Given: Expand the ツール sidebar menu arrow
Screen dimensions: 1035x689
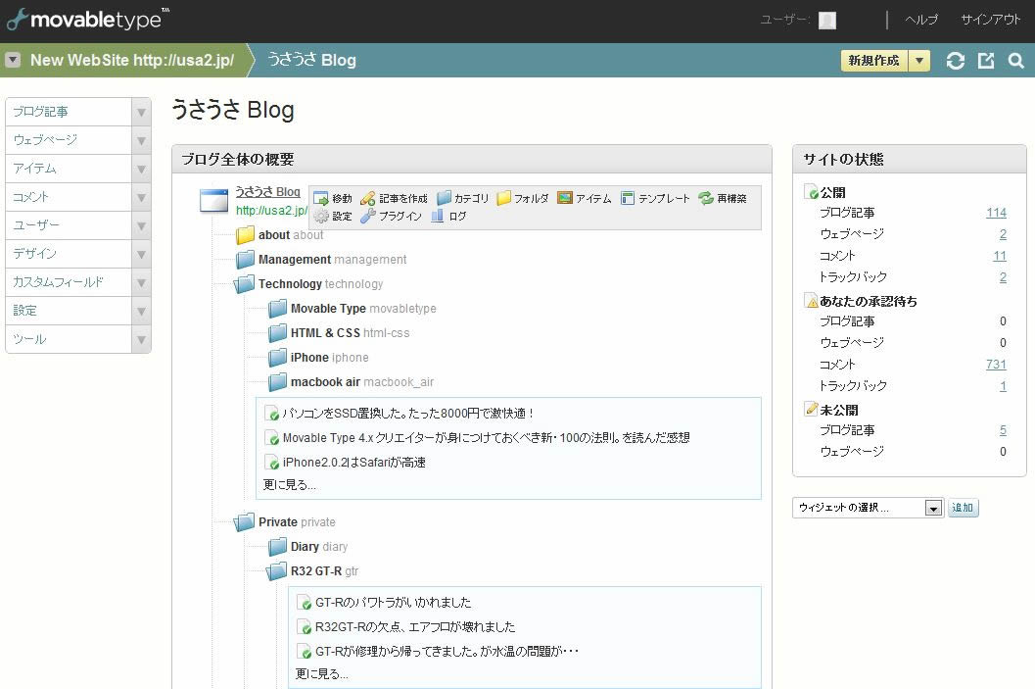Looking at the screenshot, I should [x=141, y=339].
